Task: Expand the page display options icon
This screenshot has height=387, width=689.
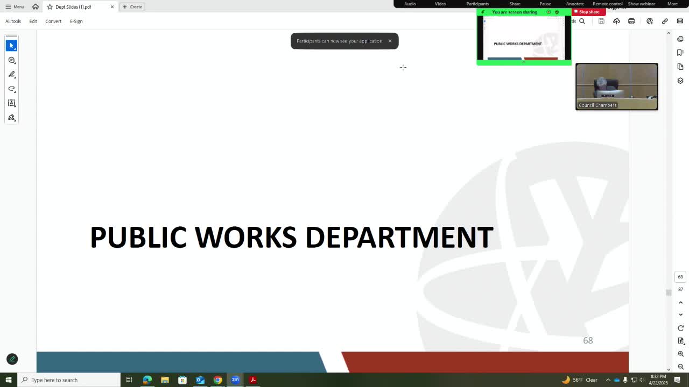Action: (680, 341)
